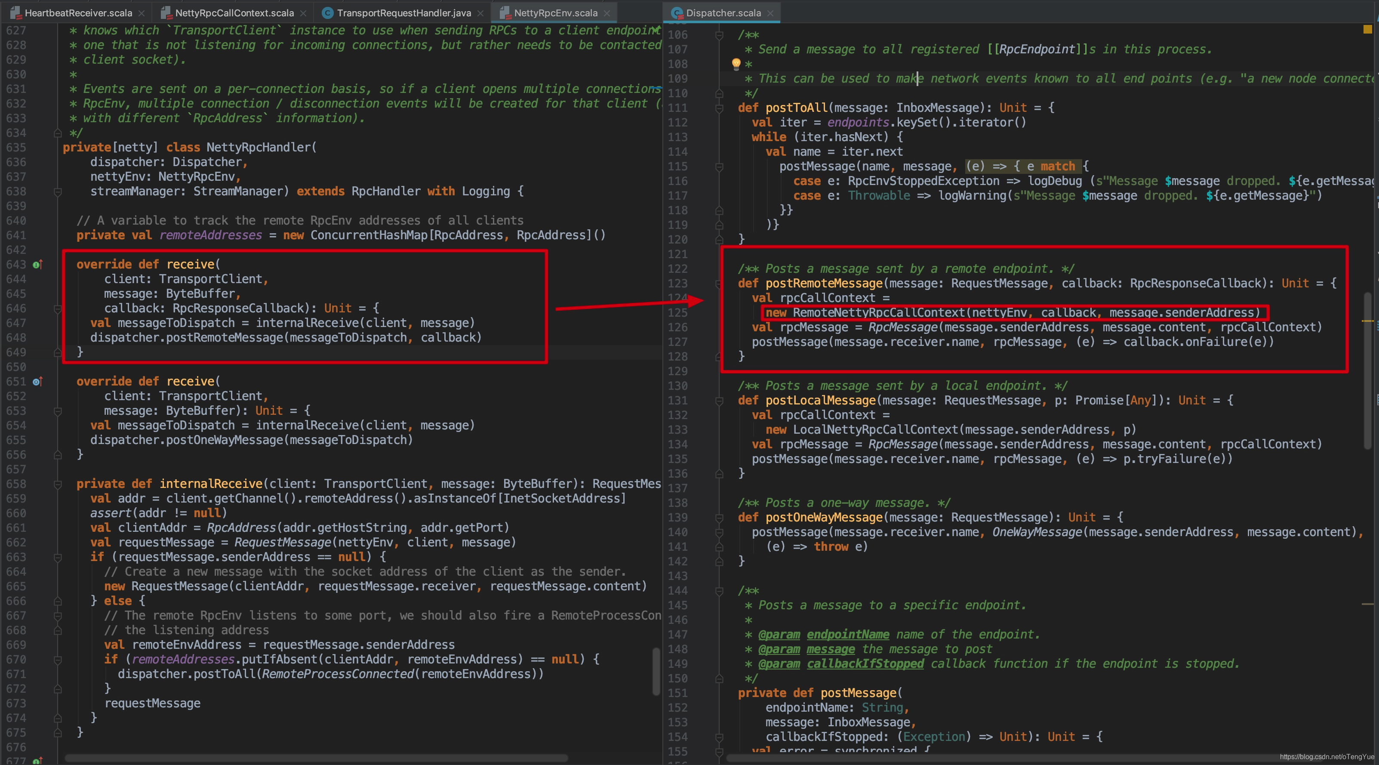
Task: Click postOneWayMessage call on line 655
Action: point(228,440)
